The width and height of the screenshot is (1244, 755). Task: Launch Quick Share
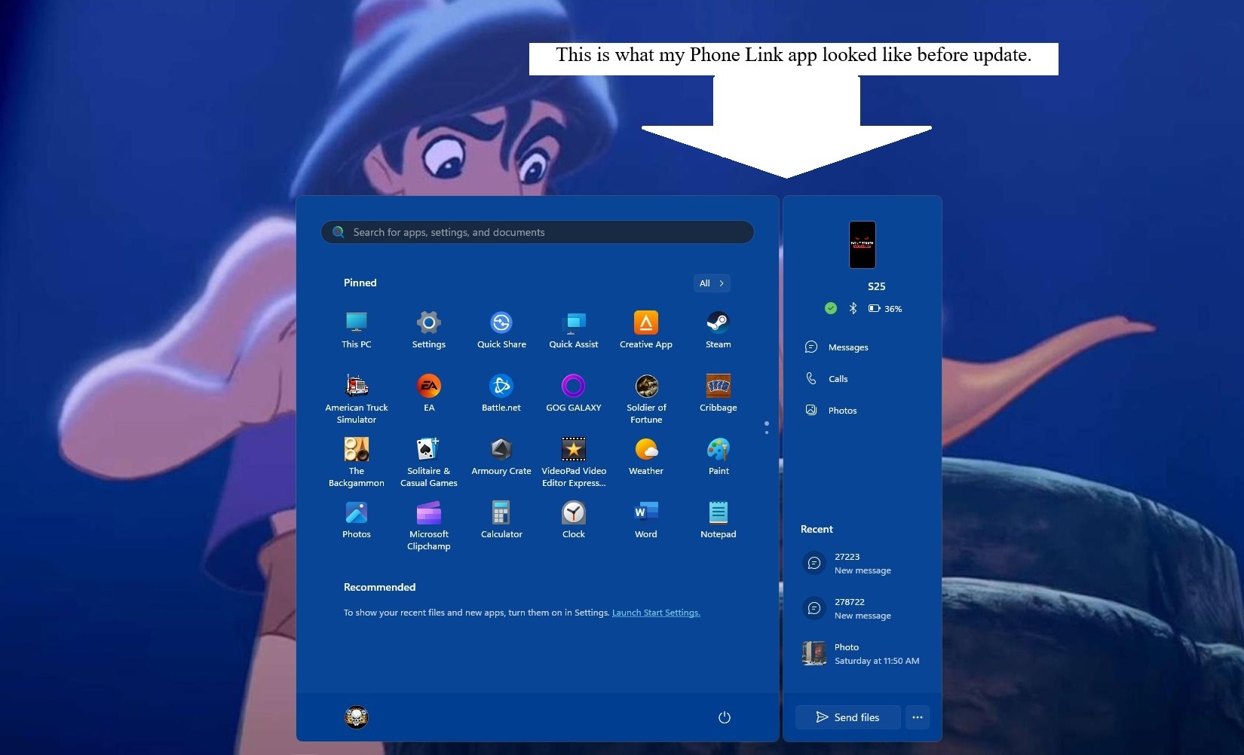(501, 330)
